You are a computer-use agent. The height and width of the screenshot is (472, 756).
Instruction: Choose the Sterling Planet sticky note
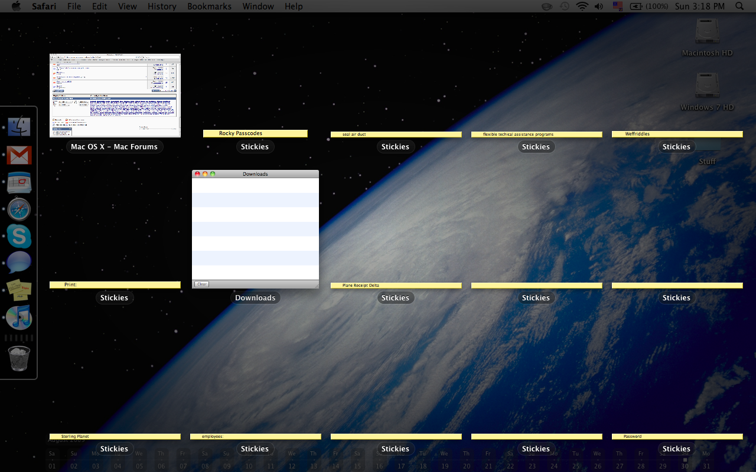click(x=115, y=437)
